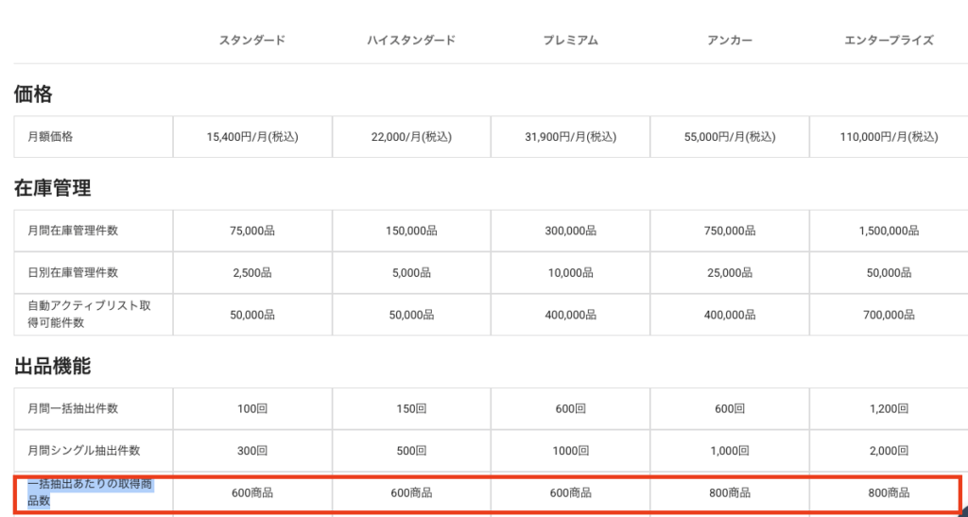This screenshot has width=968, height=517.
Task: Select the 31,900円/月(税込) price cell
Action: click(x=570, y=137)
